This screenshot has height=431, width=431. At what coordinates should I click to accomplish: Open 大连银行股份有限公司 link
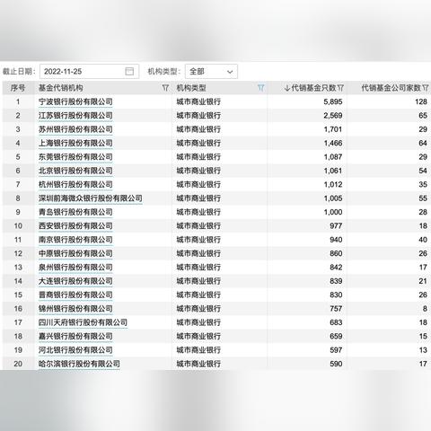pyautogui.click(x=75, y=281)
